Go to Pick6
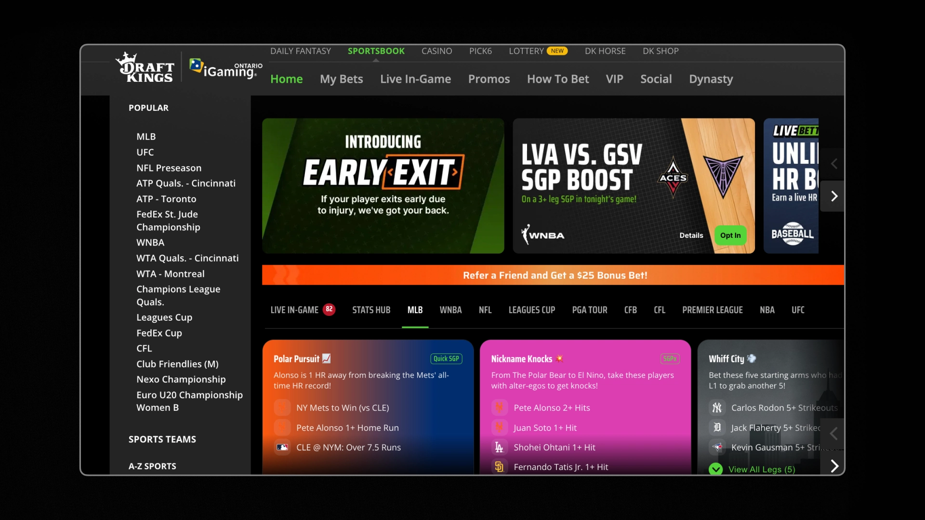Image resolution: width=925 pixels, height=520 pixels. [x=480, y=51]
